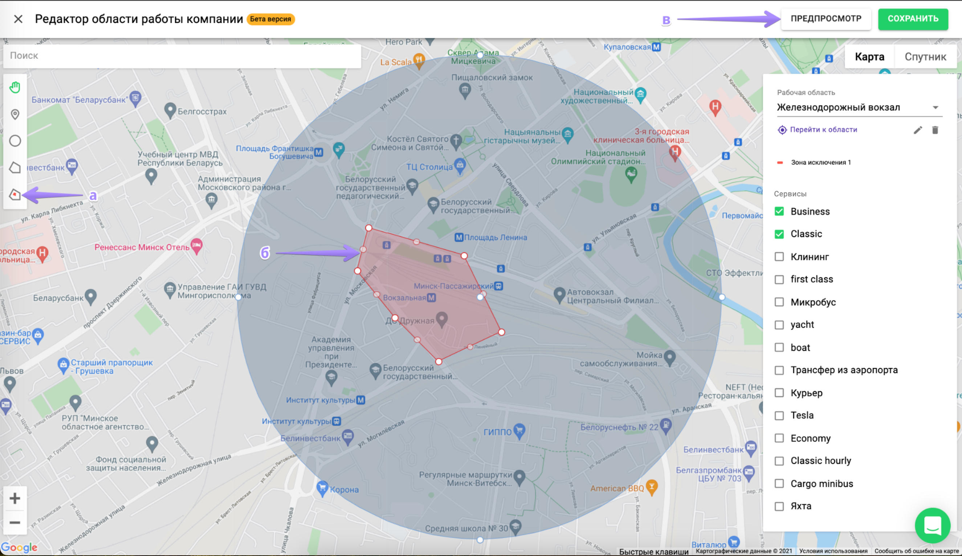
Task: Click the Перейти к области link
Action: coord(823,130)
